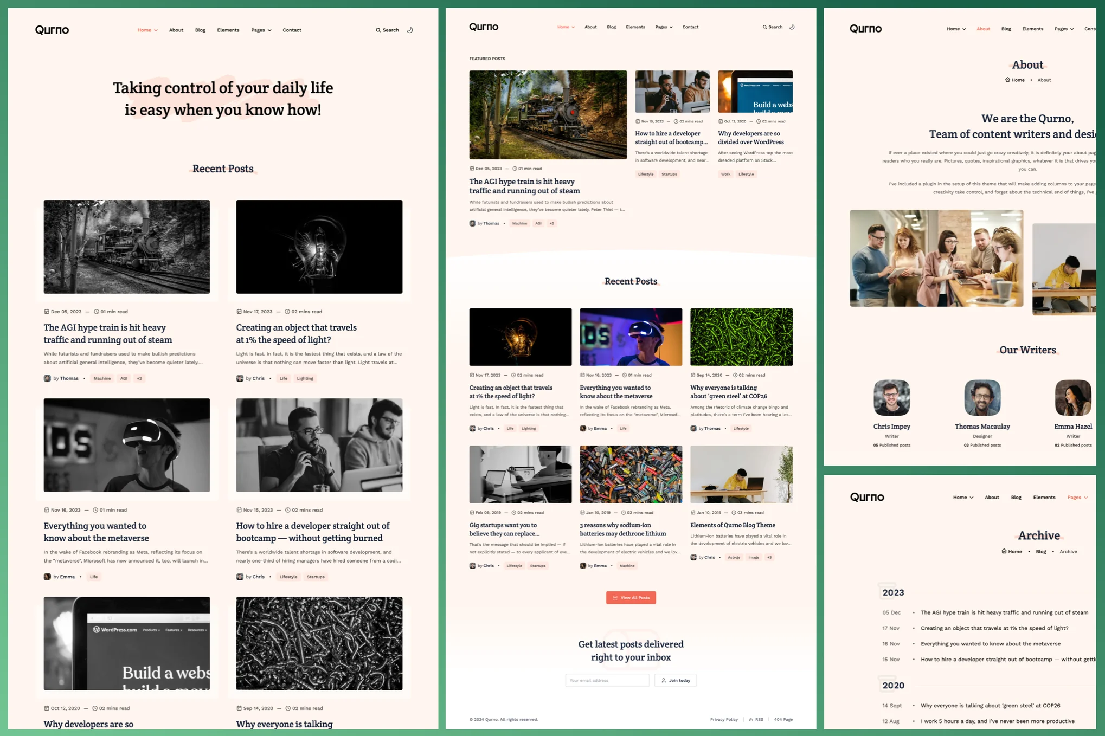
Task: Toggle dark mode moon in left page header
Action: (x=410, y=30)
